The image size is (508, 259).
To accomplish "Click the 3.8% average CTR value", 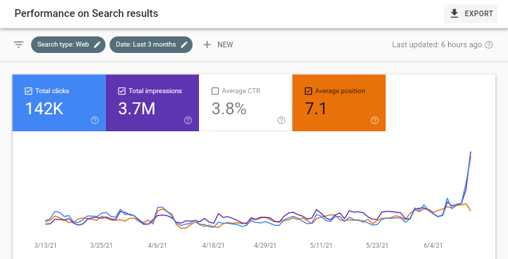I will coord(229,109).
